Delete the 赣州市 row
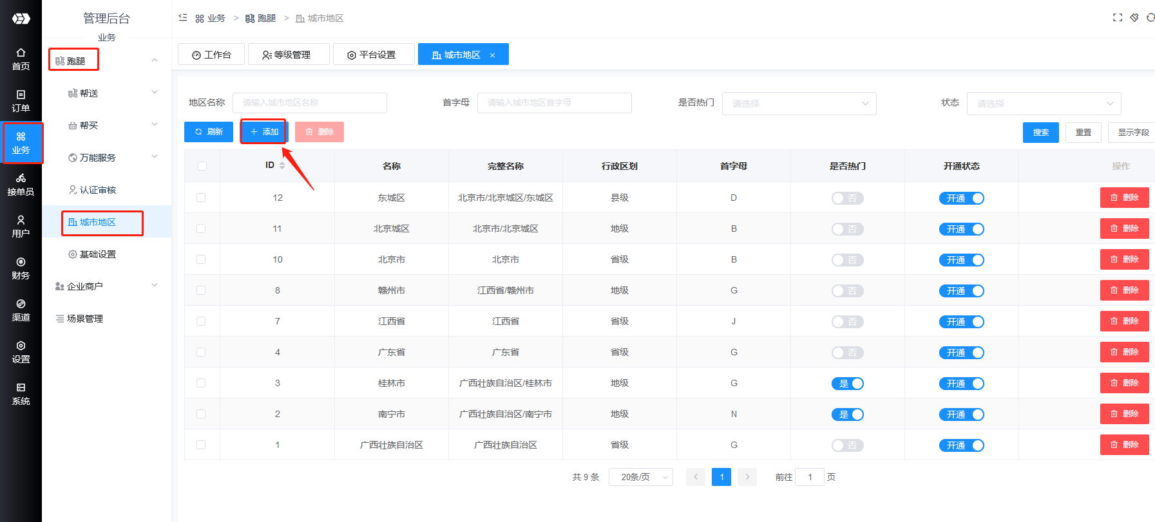 (1124, 290)
